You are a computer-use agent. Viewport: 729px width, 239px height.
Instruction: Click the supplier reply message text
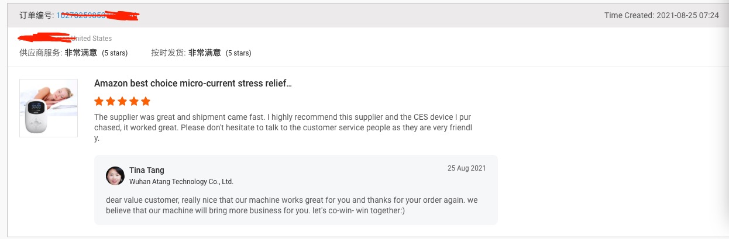click(292, 205)
